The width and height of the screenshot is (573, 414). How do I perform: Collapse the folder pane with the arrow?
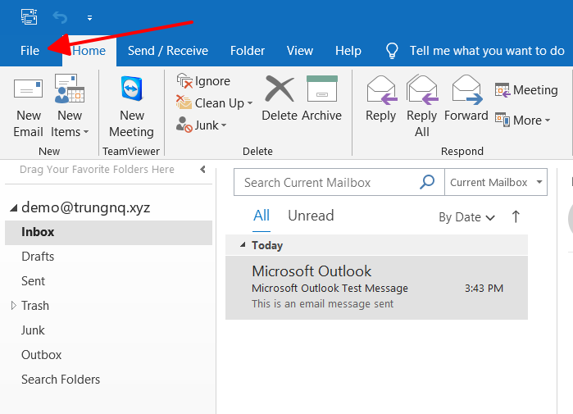click(x=202, y=169)
